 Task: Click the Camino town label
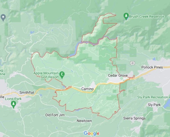(x=87, y=89)
